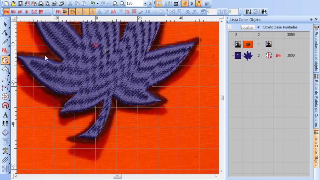This screenshot has height=180, width=320.
Task: Click the Clase column header
Action: 277,27
